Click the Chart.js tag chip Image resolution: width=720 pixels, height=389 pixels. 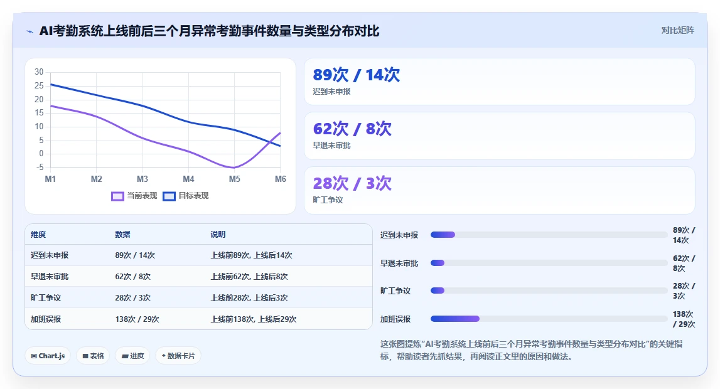point(48,356)
